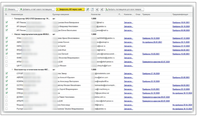
Task: Open Предквалификация link Пройдена 26.10.2020
Action: 181,27
